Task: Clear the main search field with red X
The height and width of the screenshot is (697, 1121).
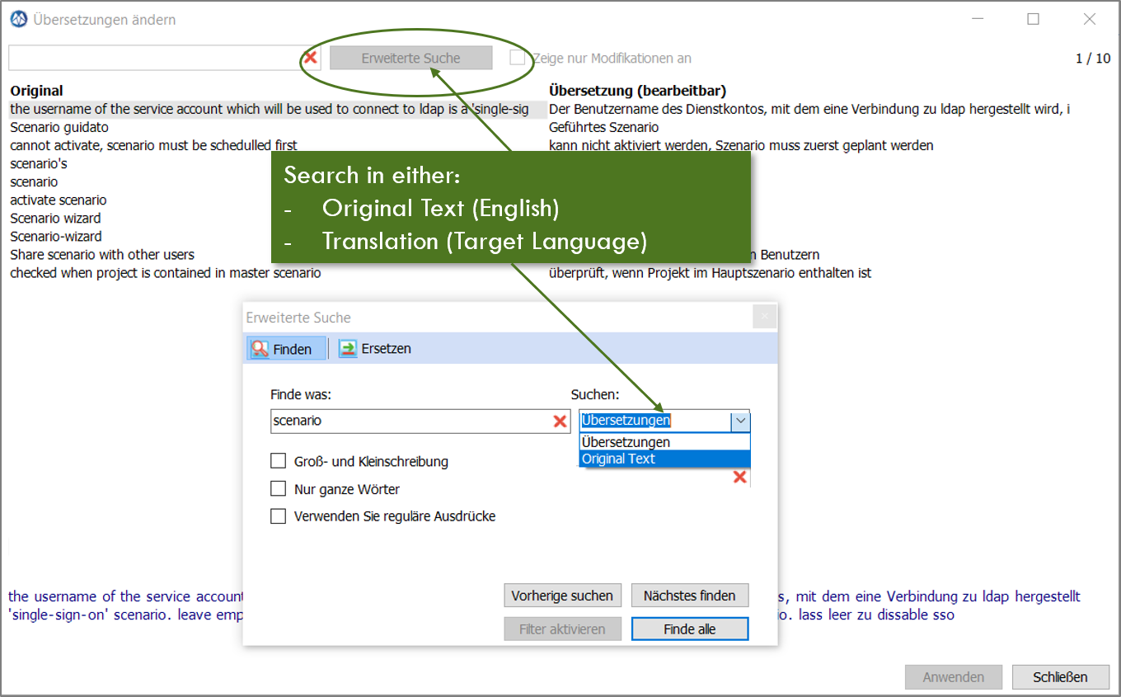Action: coord(311,58)
